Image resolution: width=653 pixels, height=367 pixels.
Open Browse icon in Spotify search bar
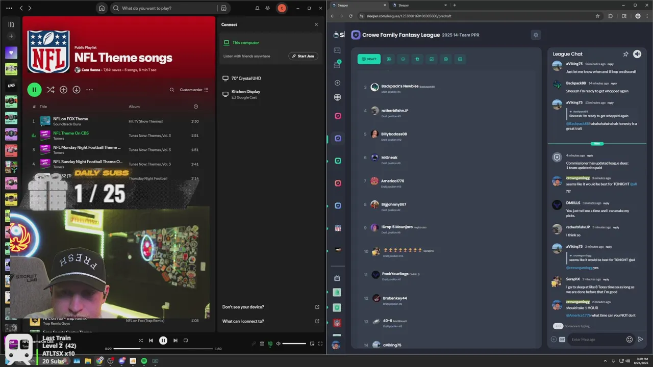[x=223, y=8]
